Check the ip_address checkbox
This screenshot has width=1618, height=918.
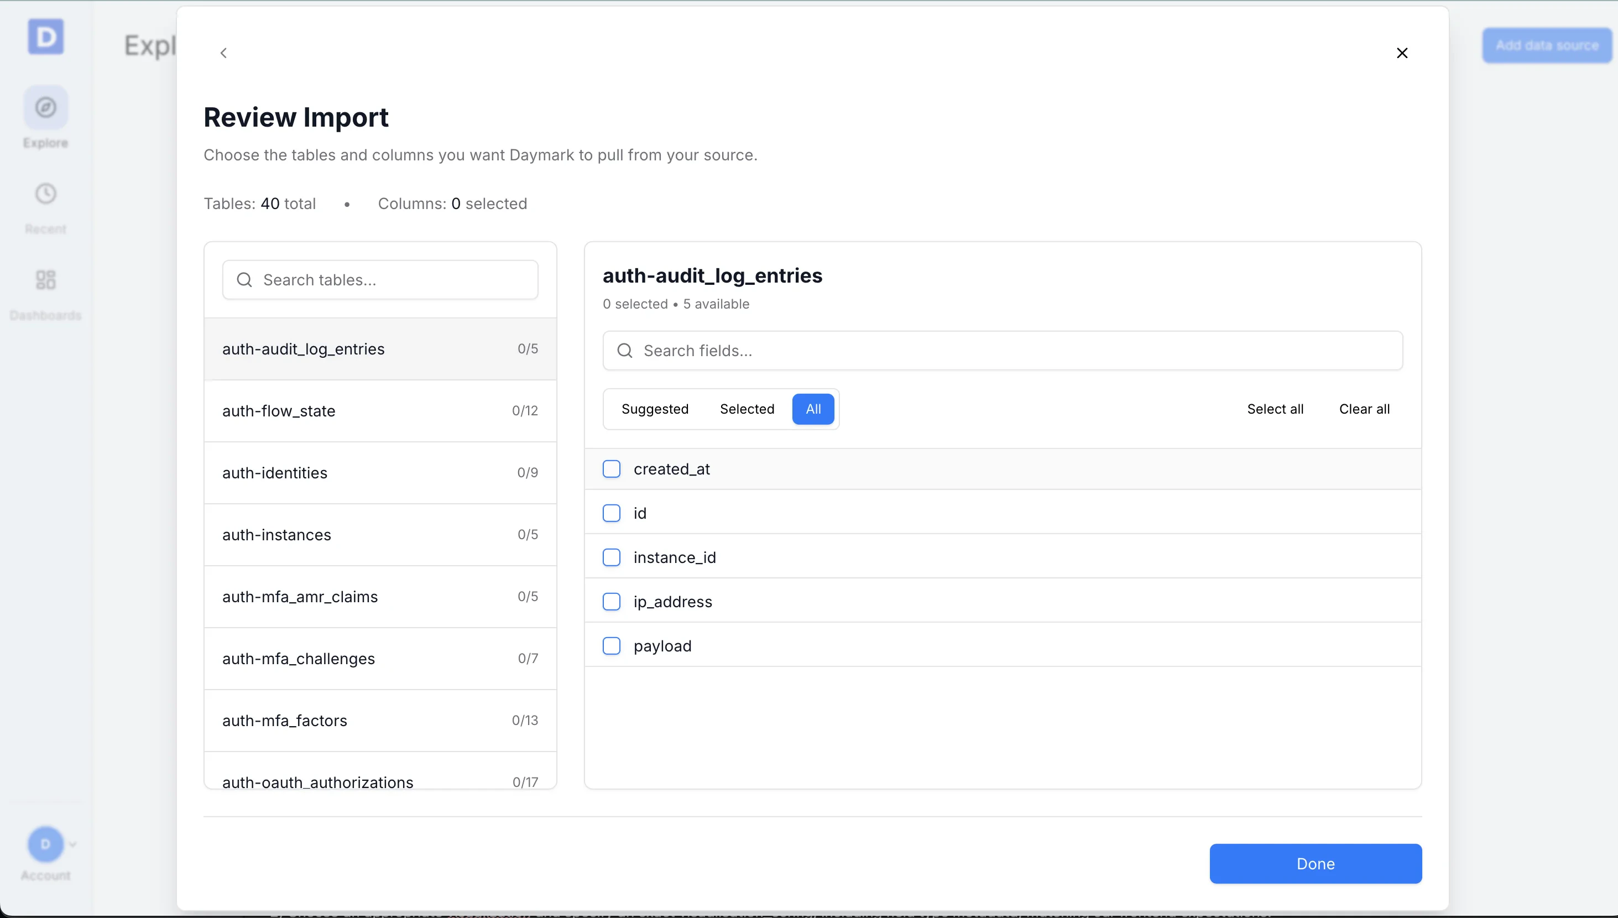[x=612, y=602]
